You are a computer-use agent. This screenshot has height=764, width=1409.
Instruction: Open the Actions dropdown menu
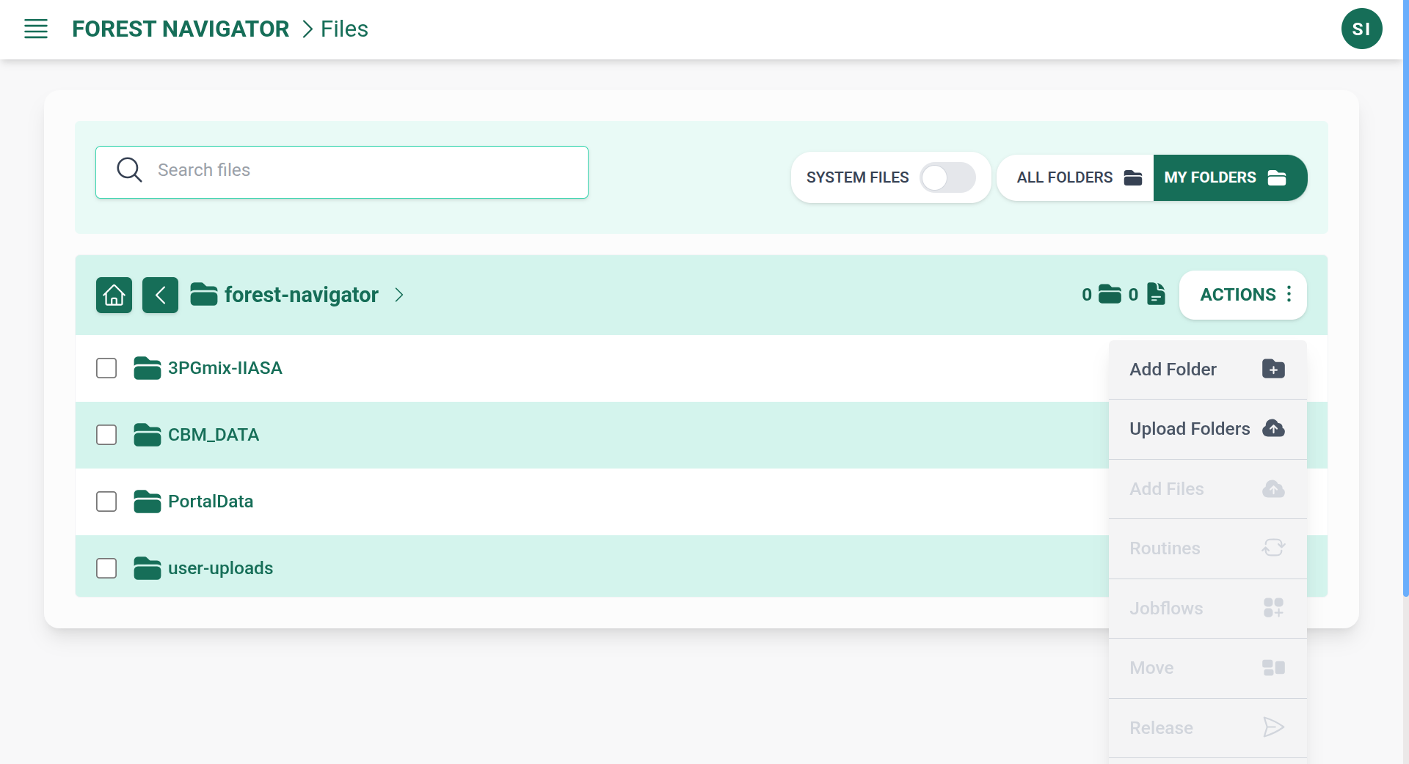[1243, 295]
